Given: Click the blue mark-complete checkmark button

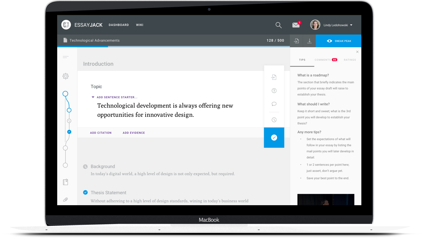Looking at the screenshot, I should click(x=274, y=138).
